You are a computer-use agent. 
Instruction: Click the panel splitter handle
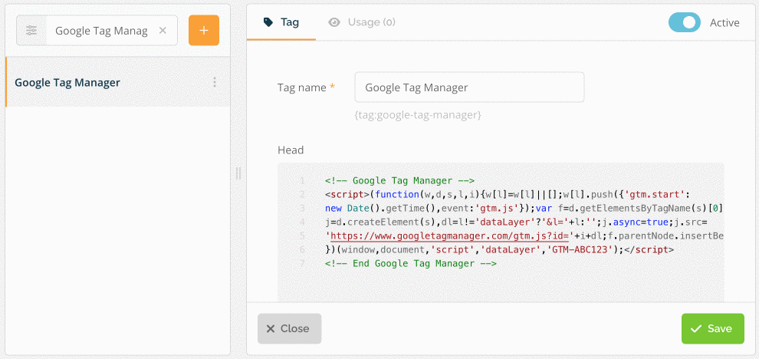point(238,173)
